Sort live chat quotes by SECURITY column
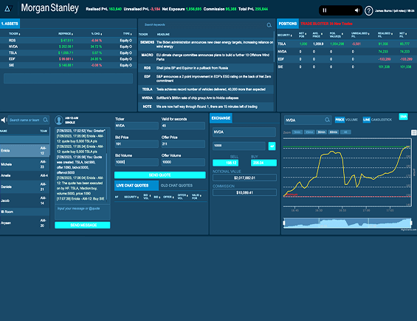 [x=131, y=197]
